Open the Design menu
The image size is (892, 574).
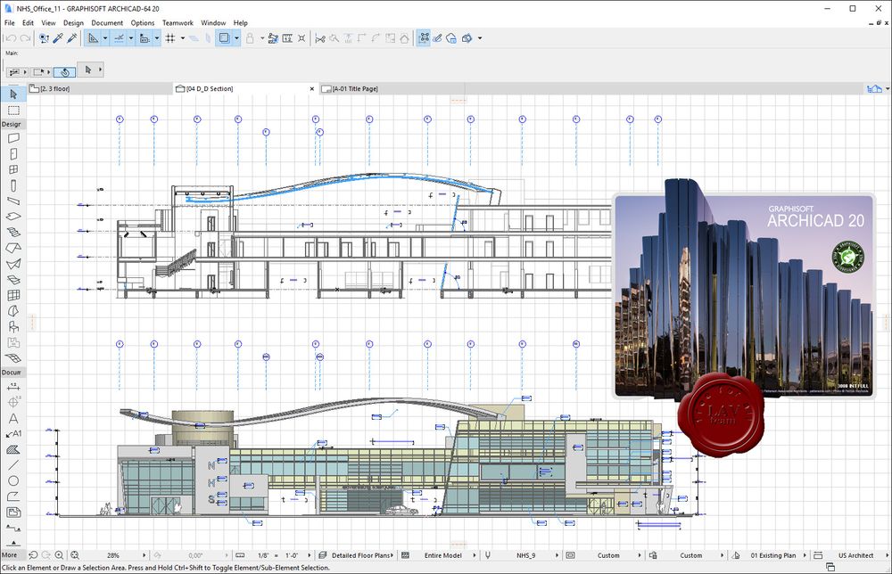click(x=73, y=23)
